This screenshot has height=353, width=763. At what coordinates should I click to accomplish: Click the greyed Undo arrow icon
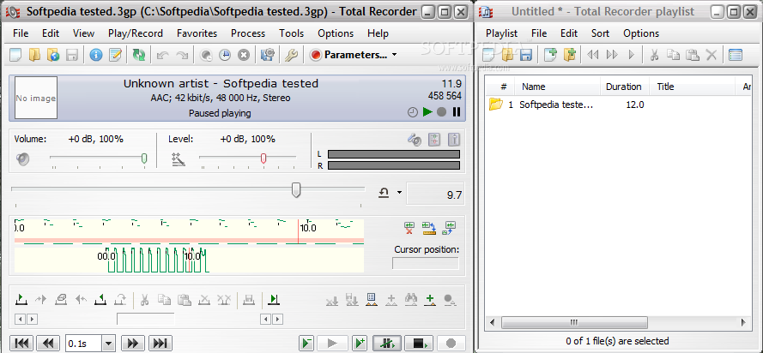tap(162, 56)
